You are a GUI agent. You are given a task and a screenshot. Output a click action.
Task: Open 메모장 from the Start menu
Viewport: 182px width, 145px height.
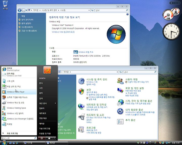click(x=19, y=124)
